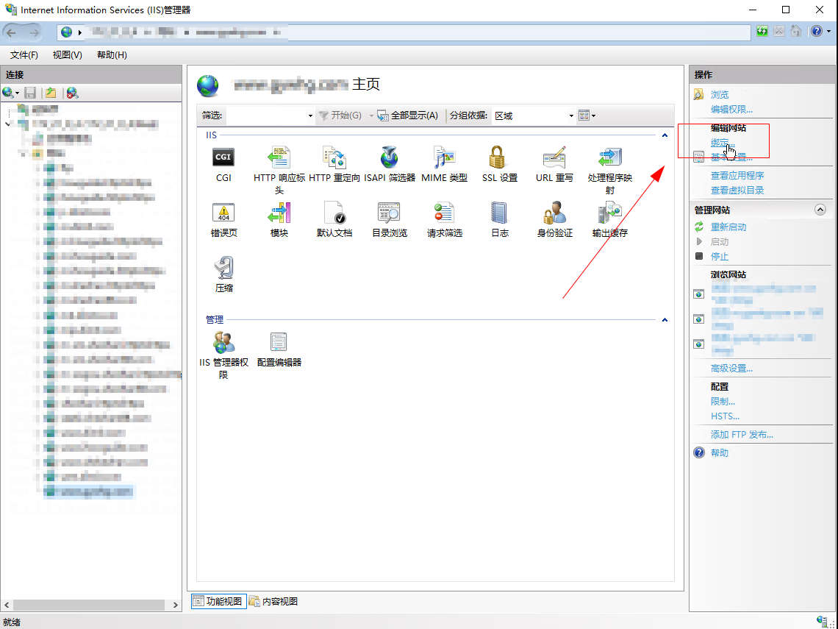Open 处理程序映射 feature
Image resolution: width=838 pixels, height=629 pixels.
610,170
